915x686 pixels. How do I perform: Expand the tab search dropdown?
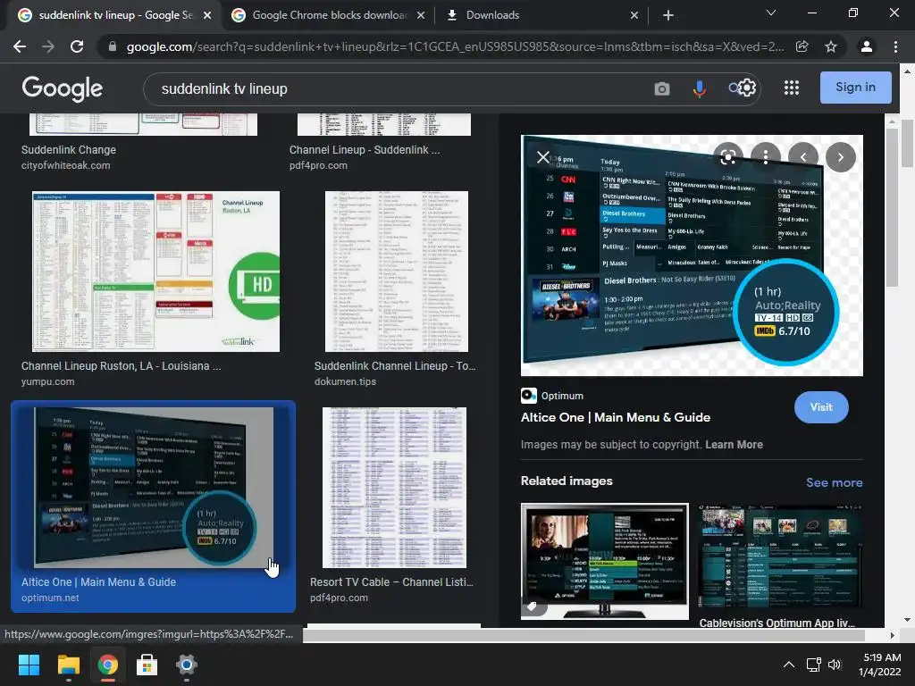(771, 13)
